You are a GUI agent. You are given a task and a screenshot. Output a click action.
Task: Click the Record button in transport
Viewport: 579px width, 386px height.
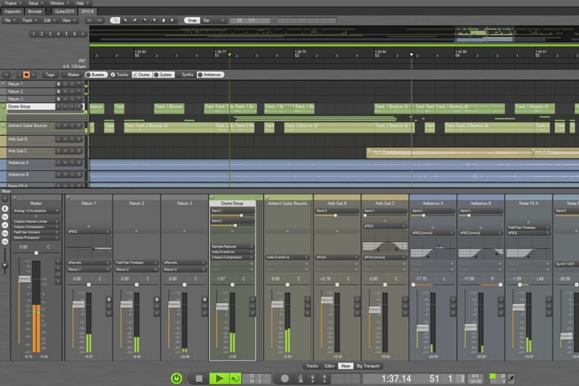pos(284,378)
